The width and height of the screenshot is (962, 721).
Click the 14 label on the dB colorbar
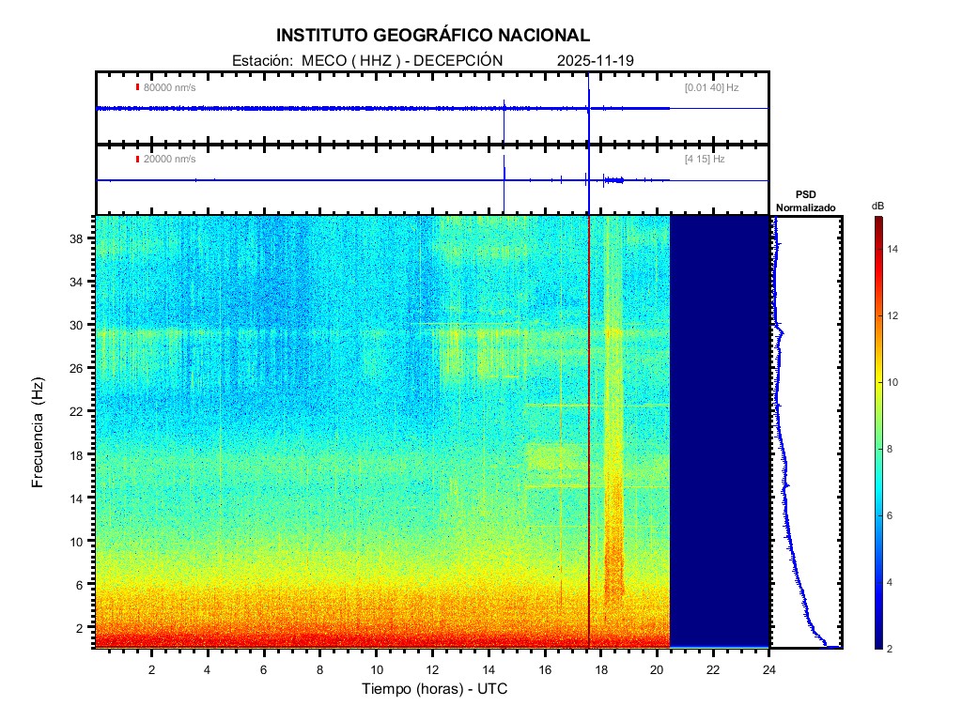(896, 250)
